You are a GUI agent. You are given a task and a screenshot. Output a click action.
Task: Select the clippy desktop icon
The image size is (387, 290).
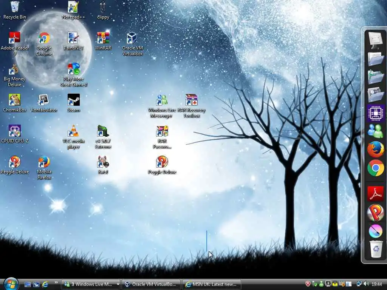coord(103,10)
